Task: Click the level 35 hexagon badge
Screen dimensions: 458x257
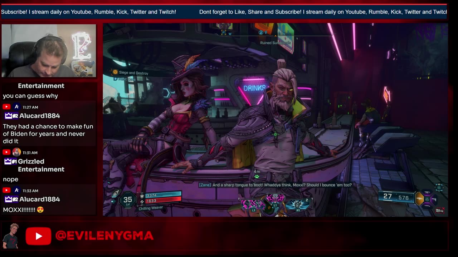Action: [127, 200]
